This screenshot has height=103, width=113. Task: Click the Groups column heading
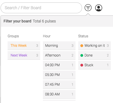tap(13, 36)
